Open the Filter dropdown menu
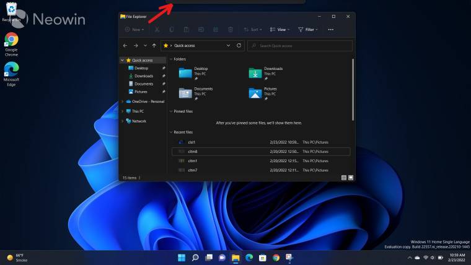The width and height of the screenshot is (471, 265). (308, 29)
